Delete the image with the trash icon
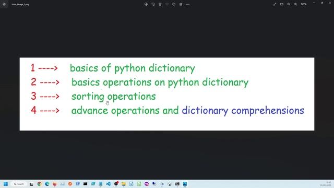334x188 pixels. 160,4
